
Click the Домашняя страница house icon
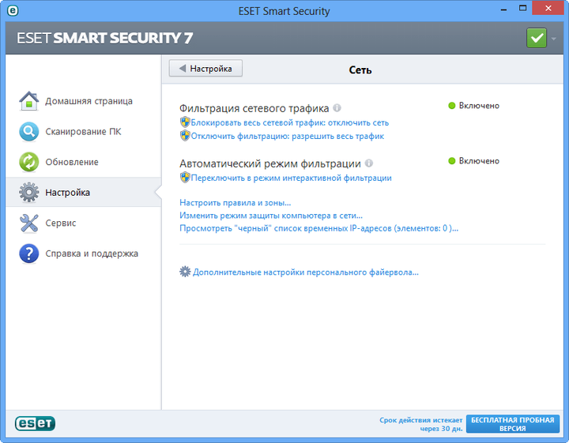click(29, 101)
